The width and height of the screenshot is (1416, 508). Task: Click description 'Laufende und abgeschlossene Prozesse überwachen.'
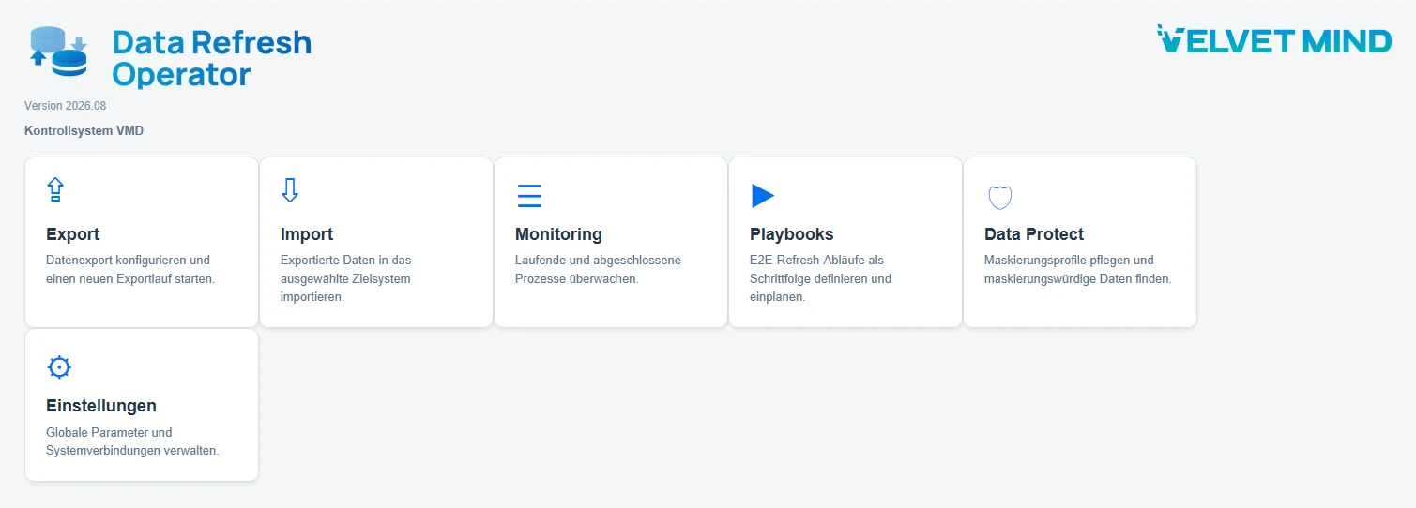[598, 270]
